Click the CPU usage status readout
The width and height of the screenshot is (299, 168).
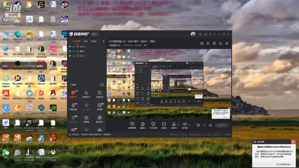tap(207, 134)
